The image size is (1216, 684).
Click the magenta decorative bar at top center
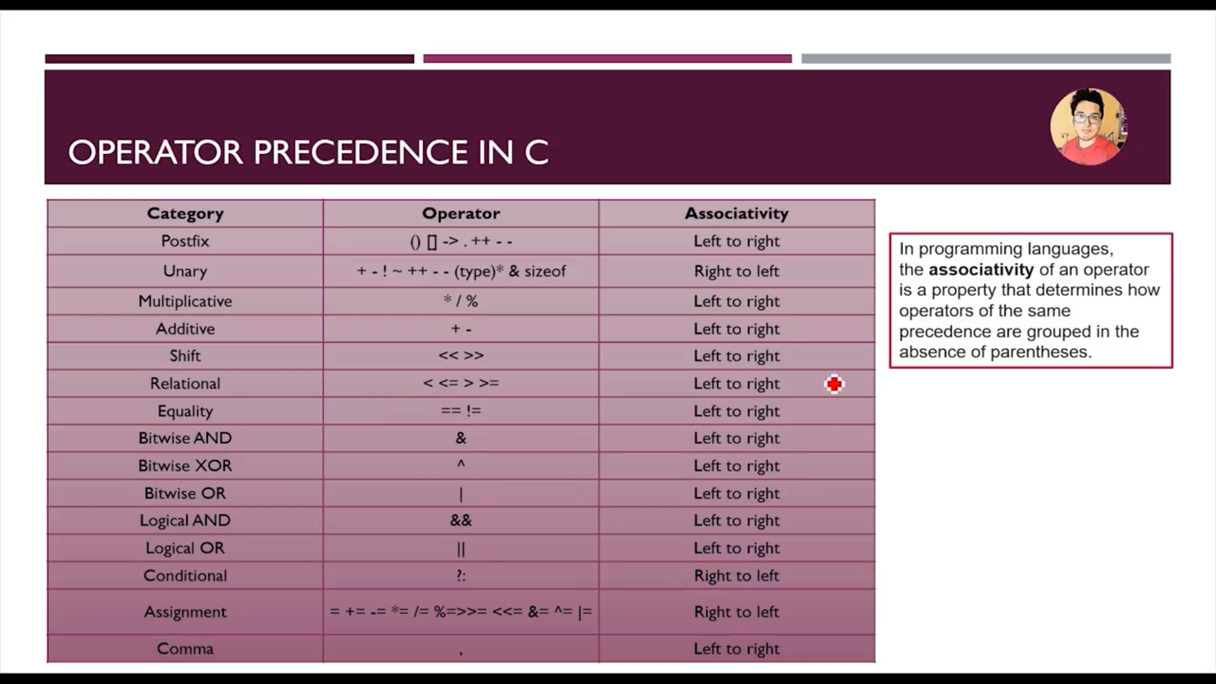tap(607, 59)
